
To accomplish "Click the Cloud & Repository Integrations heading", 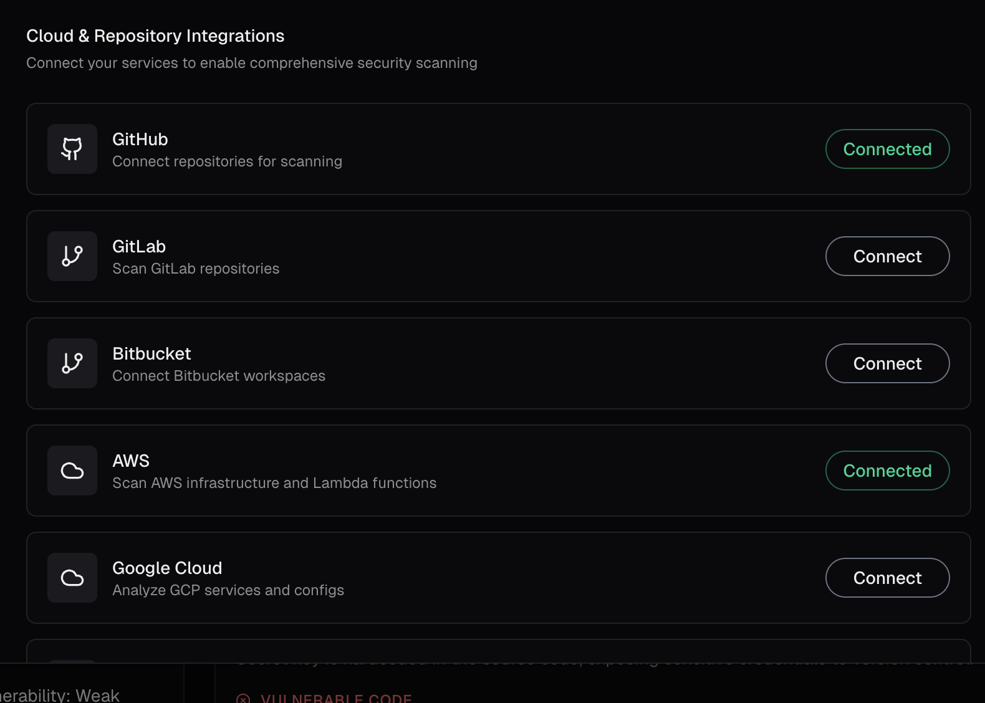I will [x=155, y=36].
